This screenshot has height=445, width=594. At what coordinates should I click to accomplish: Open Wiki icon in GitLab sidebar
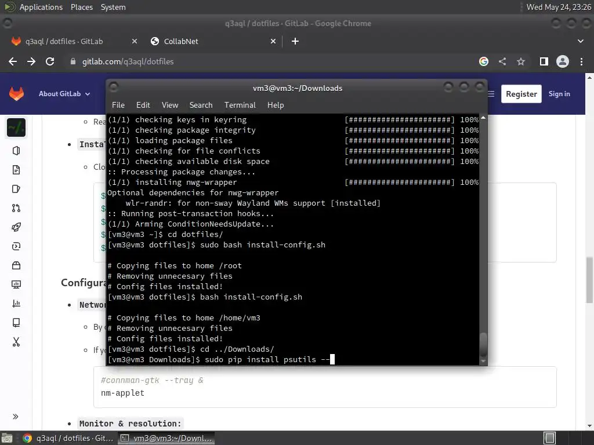coord(16,322)
